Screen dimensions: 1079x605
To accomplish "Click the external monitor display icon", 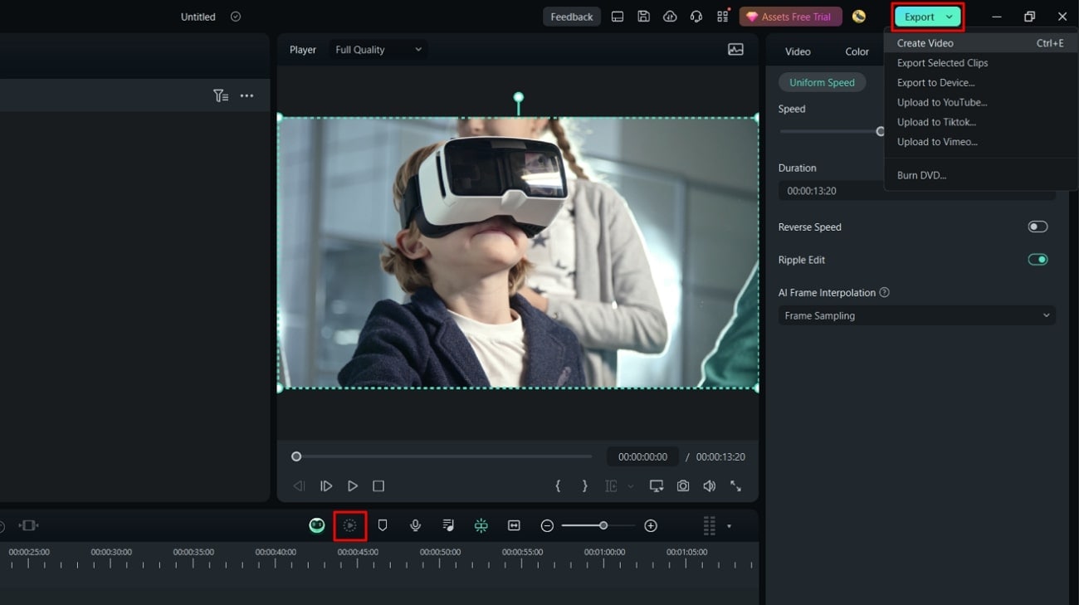I will click(657, 486).
